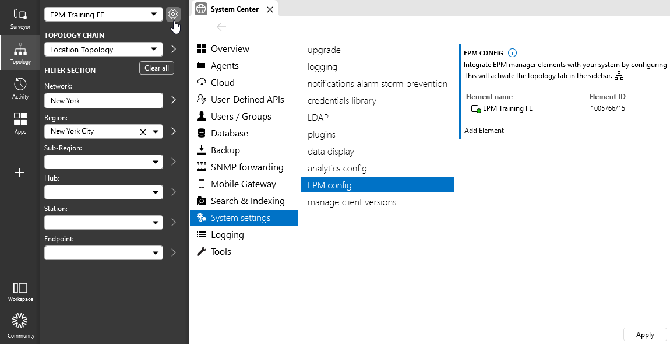Screen dimensions: 670x344
Task: Select System settings menu item
Action: 244,218
